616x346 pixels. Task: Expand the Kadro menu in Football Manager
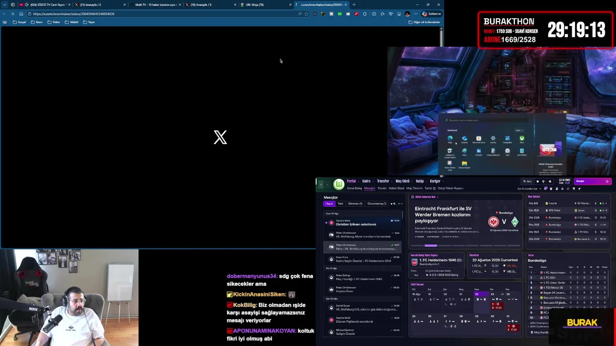point(367,181)
